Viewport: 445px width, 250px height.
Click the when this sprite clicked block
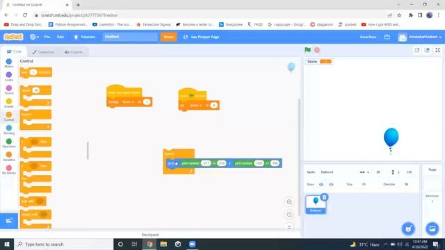[x=124, y=92]
